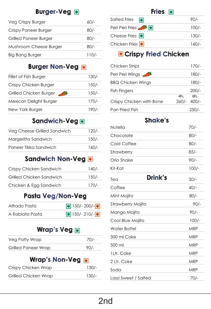This screenshot has height=309, width=211.
Task: Click the chili pepper icon beside Peri Peri Wings
Action: (x=147, y=74)
